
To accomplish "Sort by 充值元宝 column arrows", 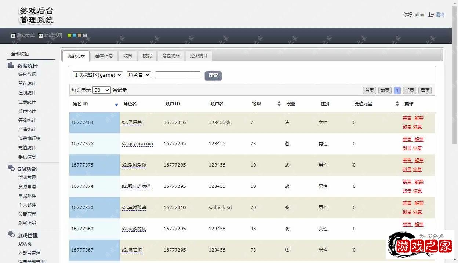I will (x=397, y=104).
